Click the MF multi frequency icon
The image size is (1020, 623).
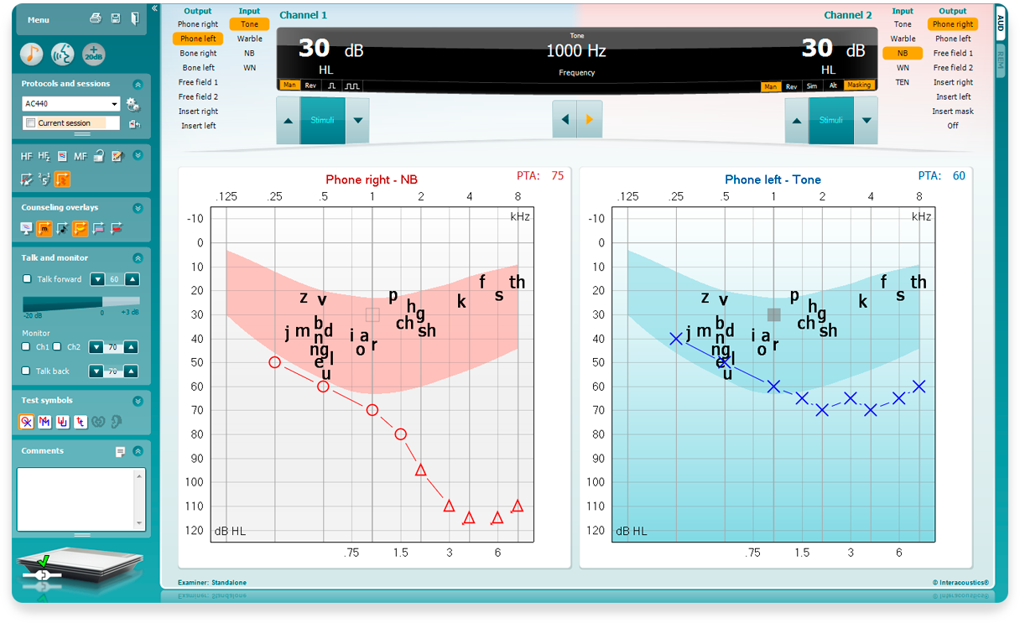(x=80, y=156)
